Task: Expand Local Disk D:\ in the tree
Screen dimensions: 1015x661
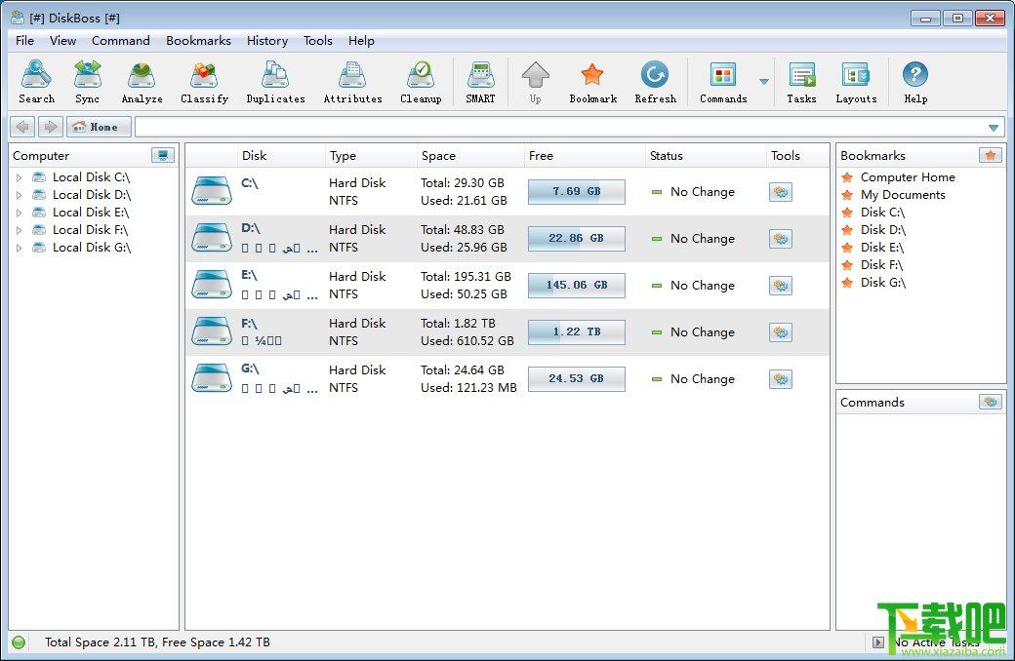Action: point(20,195)
